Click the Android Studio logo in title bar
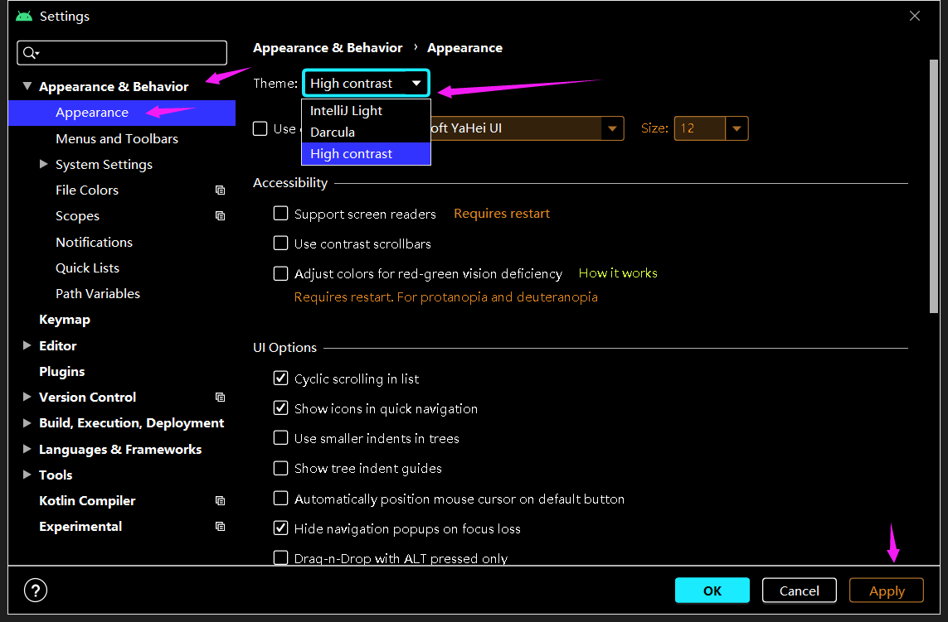Screen dimensions: 948x622 (24, 17)
